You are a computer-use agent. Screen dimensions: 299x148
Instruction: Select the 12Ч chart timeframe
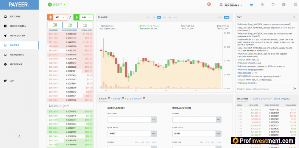tap(148, 17)
